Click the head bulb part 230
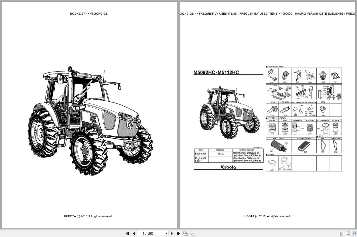357x237 pixels. point(272,110)
